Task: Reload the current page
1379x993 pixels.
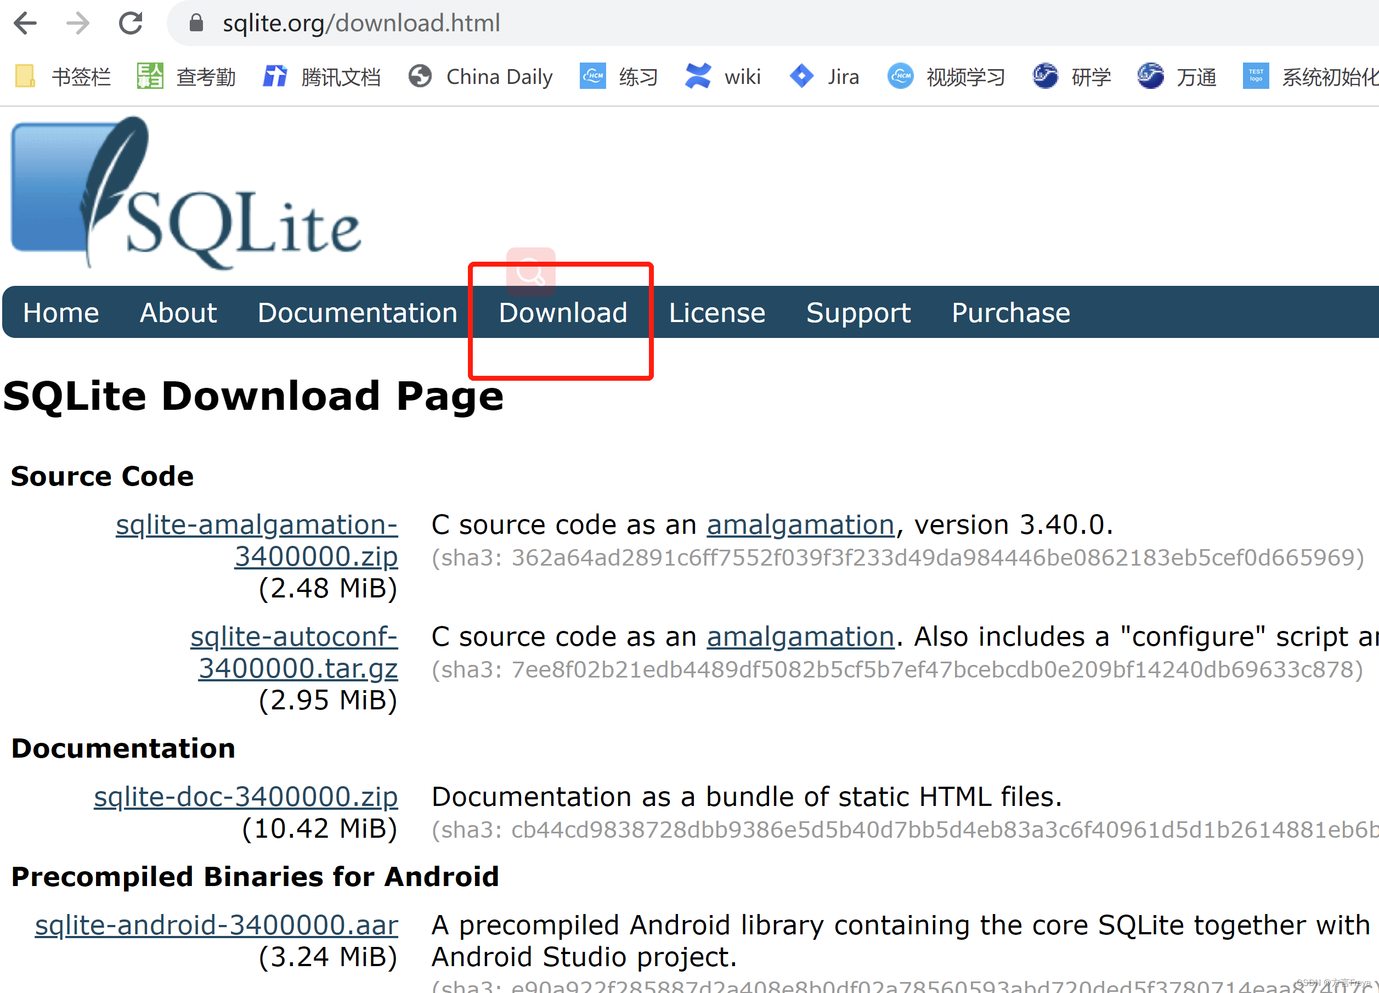Action: (131, 23)
